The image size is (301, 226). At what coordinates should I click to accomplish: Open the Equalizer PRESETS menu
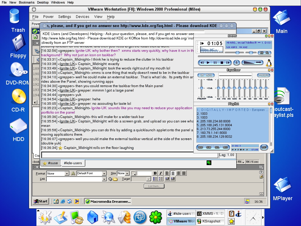[x=264, y=75]
